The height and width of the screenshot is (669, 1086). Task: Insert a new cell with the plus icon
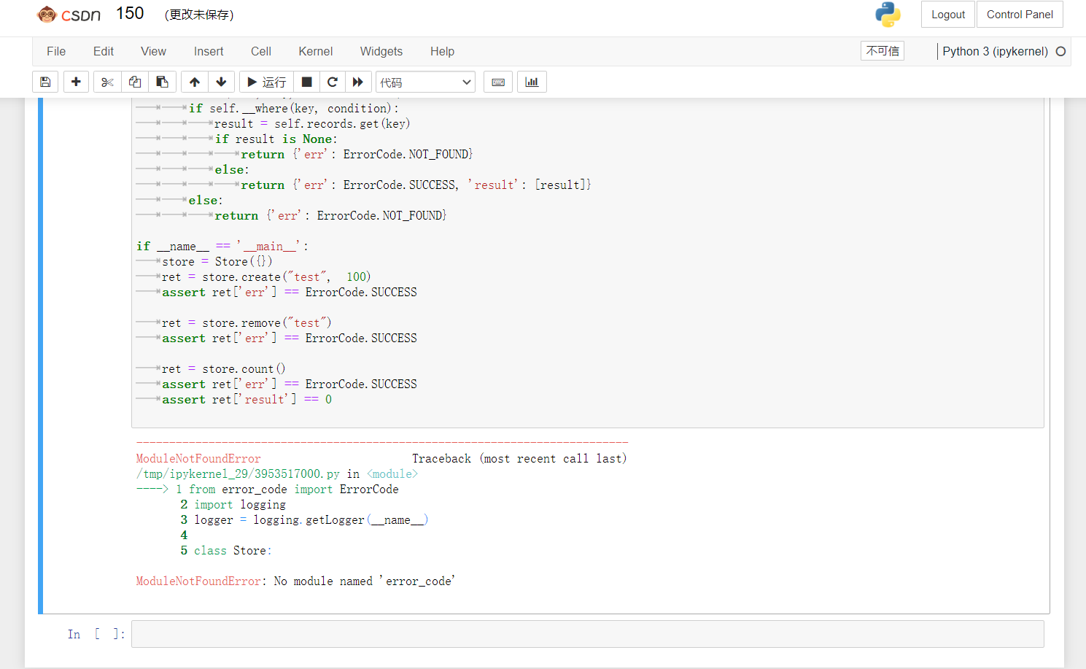(76, 82)
